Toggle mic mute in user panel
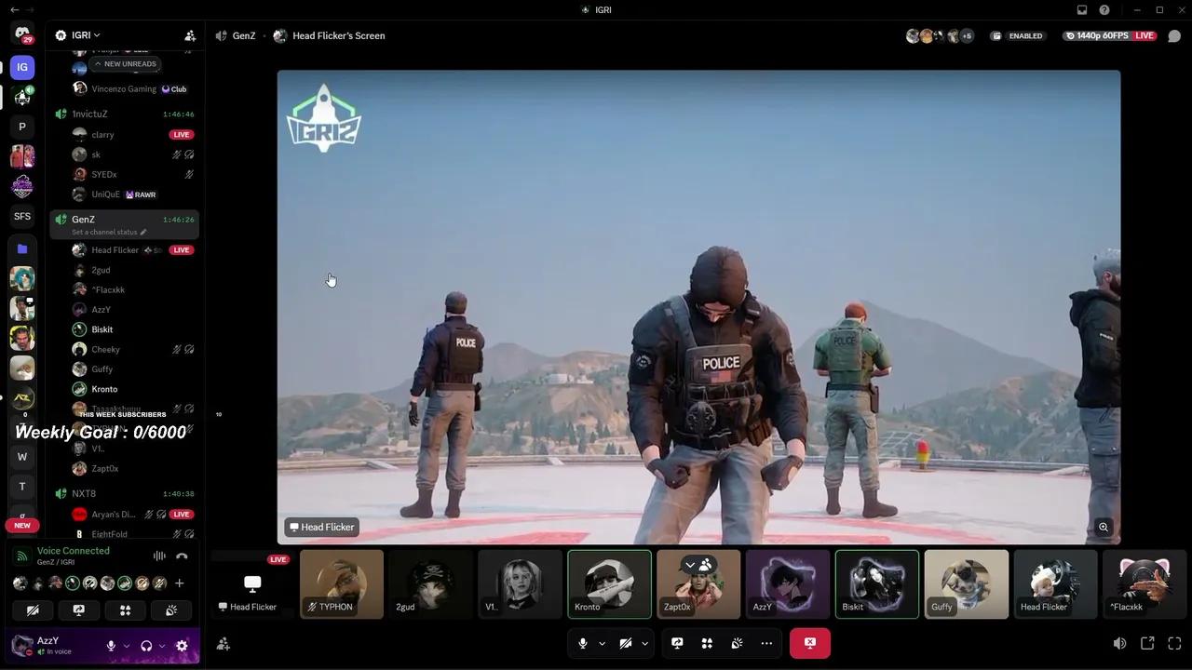 tap(111, 646)
